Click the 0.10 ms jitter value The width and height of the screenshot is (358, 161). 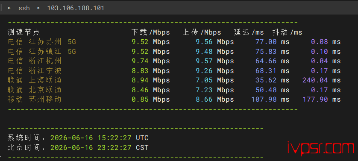326,51
